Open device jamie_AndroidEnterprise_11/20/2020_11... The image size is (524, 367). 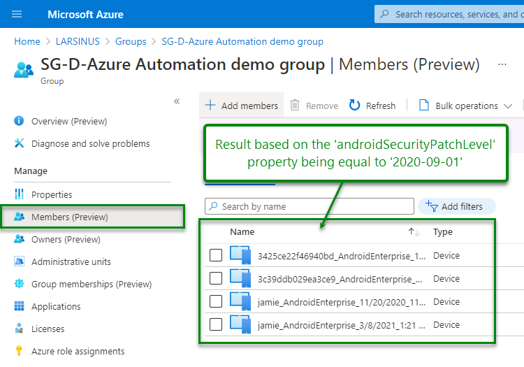[x=342, y=302]
